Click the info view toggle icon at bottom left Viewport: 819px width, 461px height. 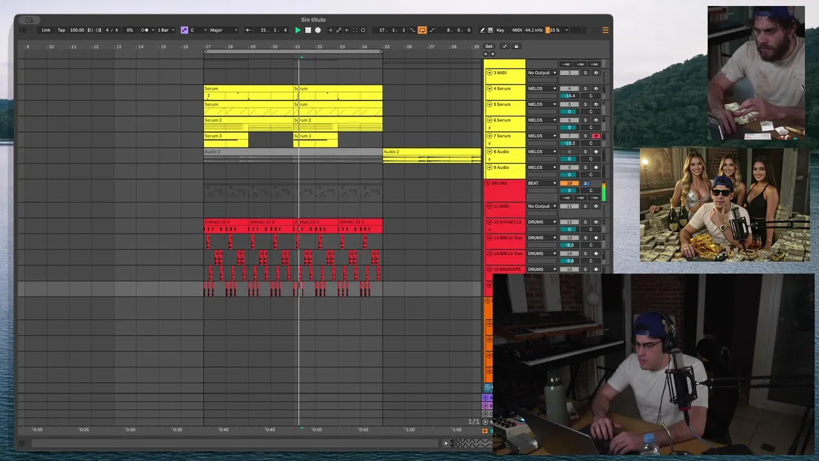click(x=22, y=443)
